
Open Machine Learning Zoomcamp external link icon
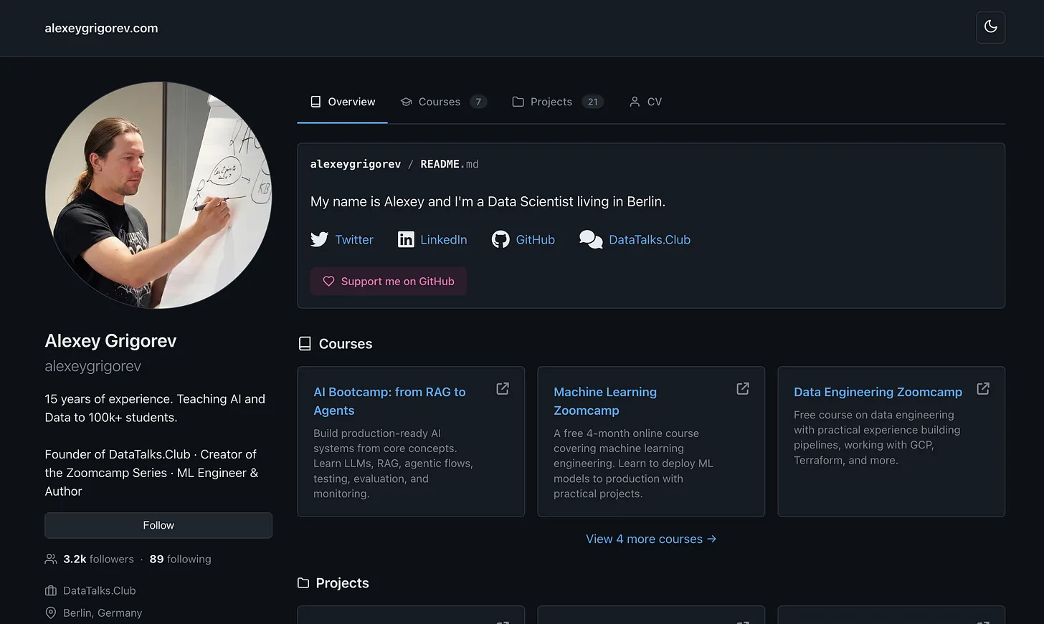coord(742,388)
